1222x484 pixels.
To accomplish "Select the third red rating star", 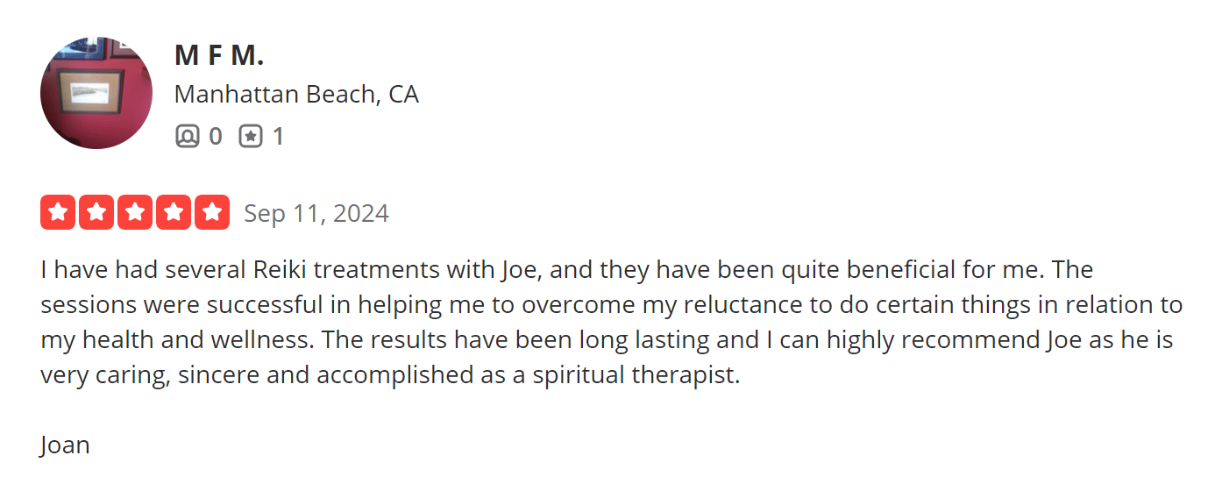I will [x=135, y=212].
